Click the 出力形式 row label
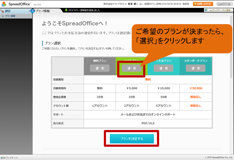The image size is (234, 160). click(58, 123)
